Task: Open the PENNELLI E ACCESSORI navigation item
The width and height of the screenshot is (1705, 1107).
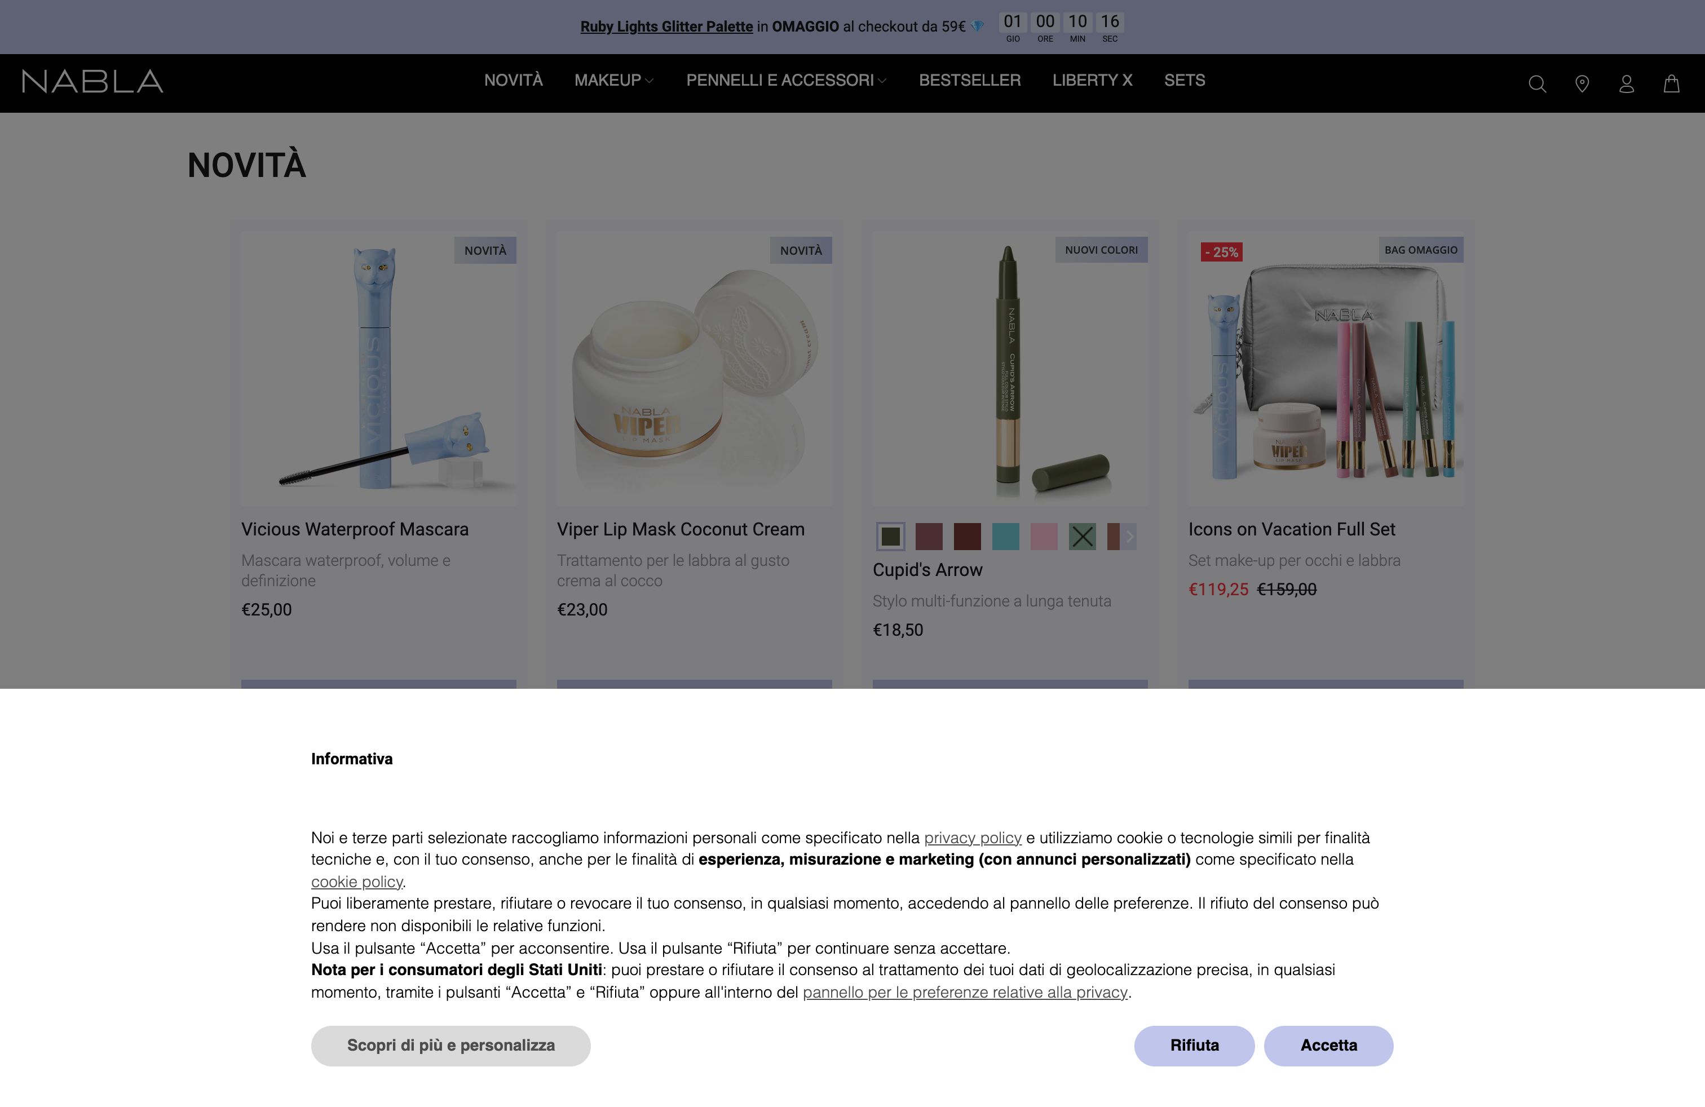Action: [779, 80]
